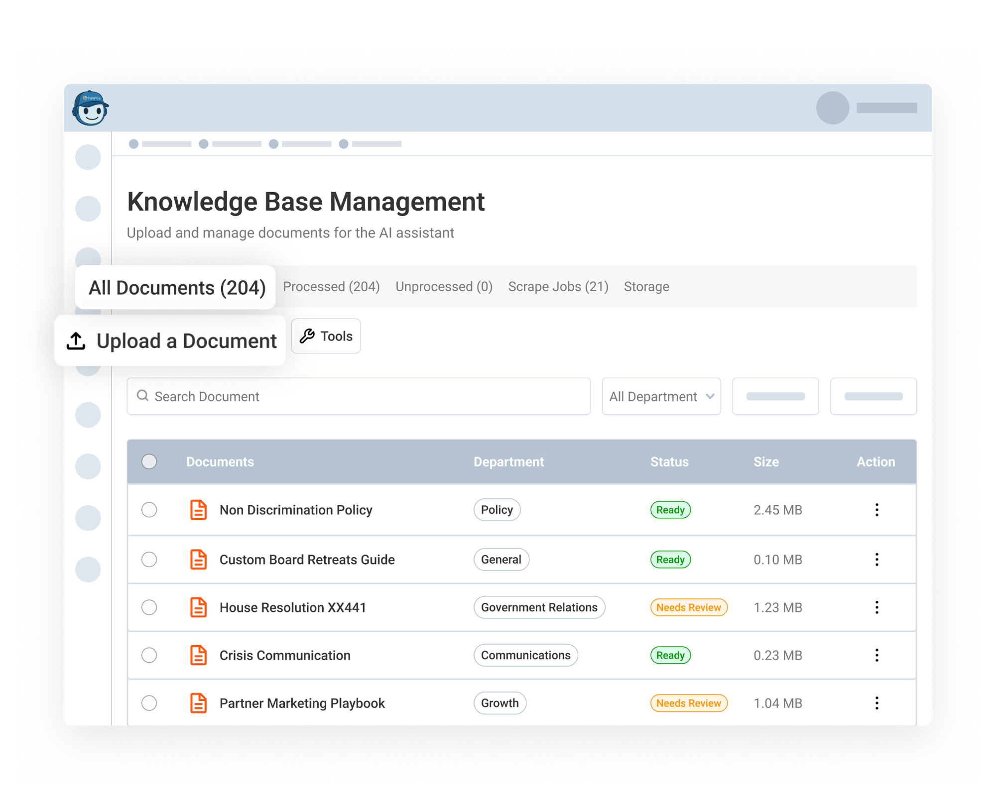Open three-dot menu for Partner Marketing Playbook

(x=876, y=703)
